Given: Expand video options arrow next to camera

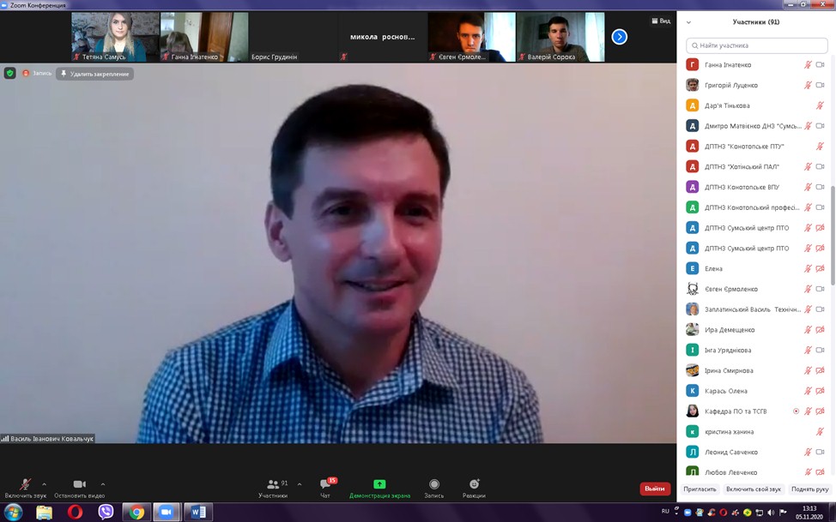Looking at the screenshot, I should coord(103,483).
